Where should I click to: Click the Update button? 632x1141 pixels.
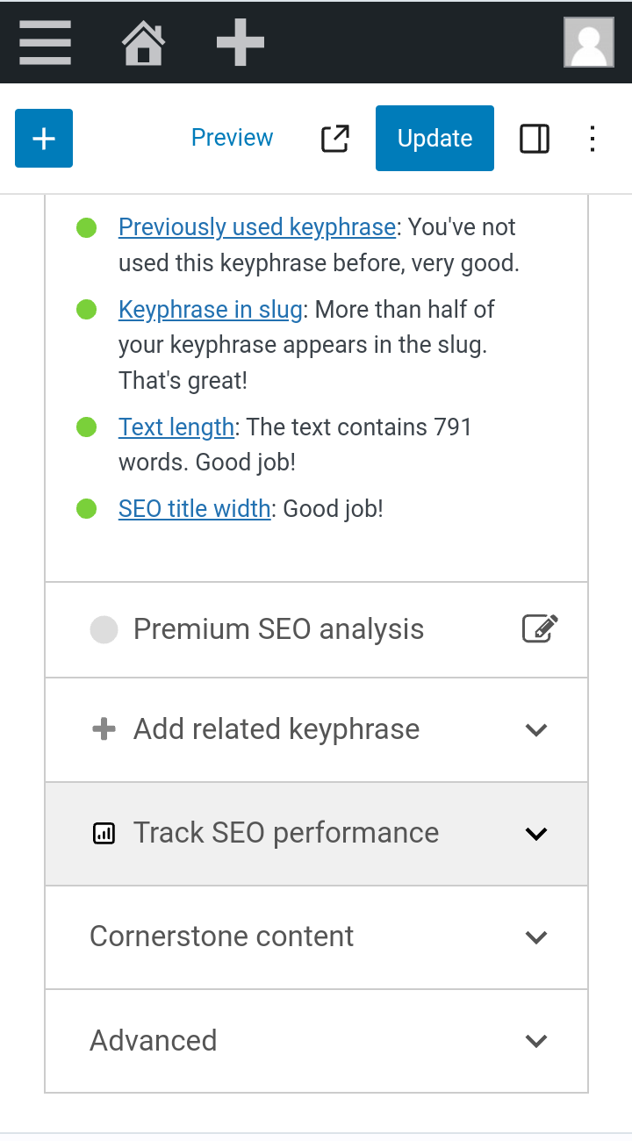tap(434, 138)
